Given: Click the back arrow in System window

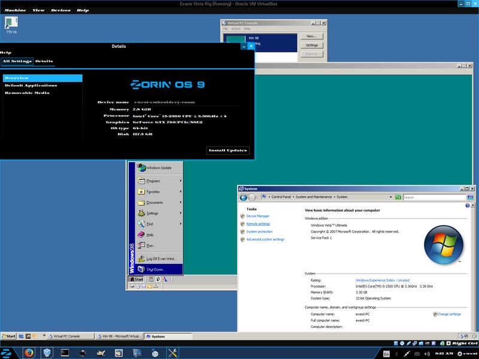Looking at the screenshot, I should [x=244, y=197].
